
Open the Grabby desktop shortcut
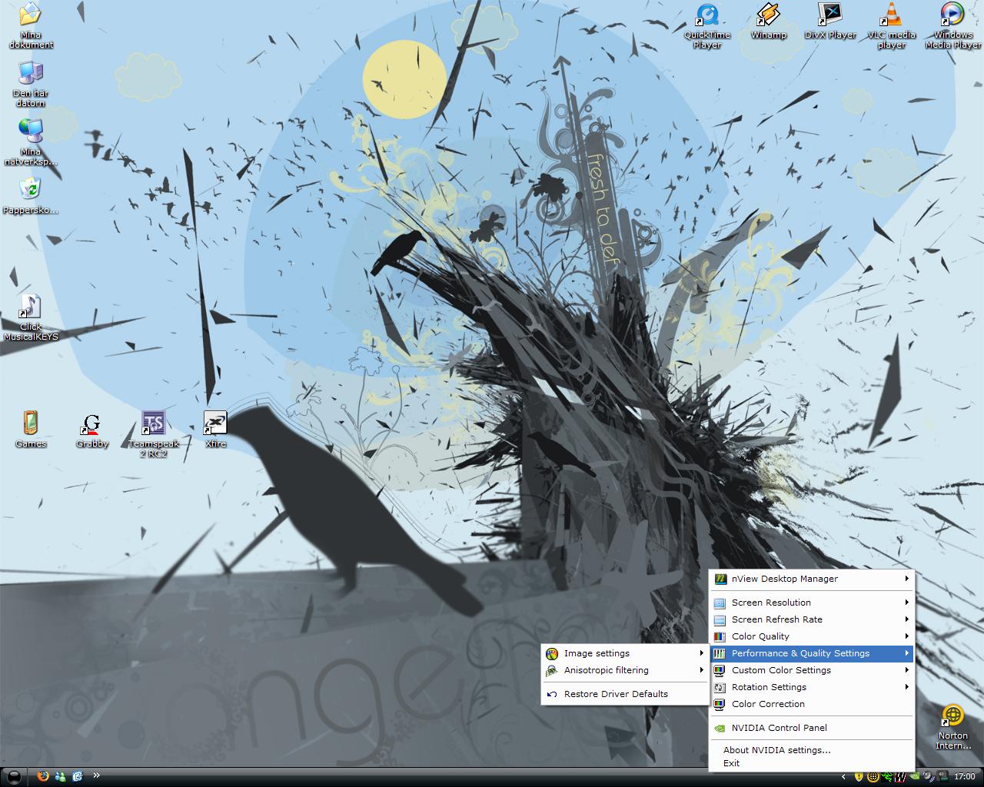92,430
